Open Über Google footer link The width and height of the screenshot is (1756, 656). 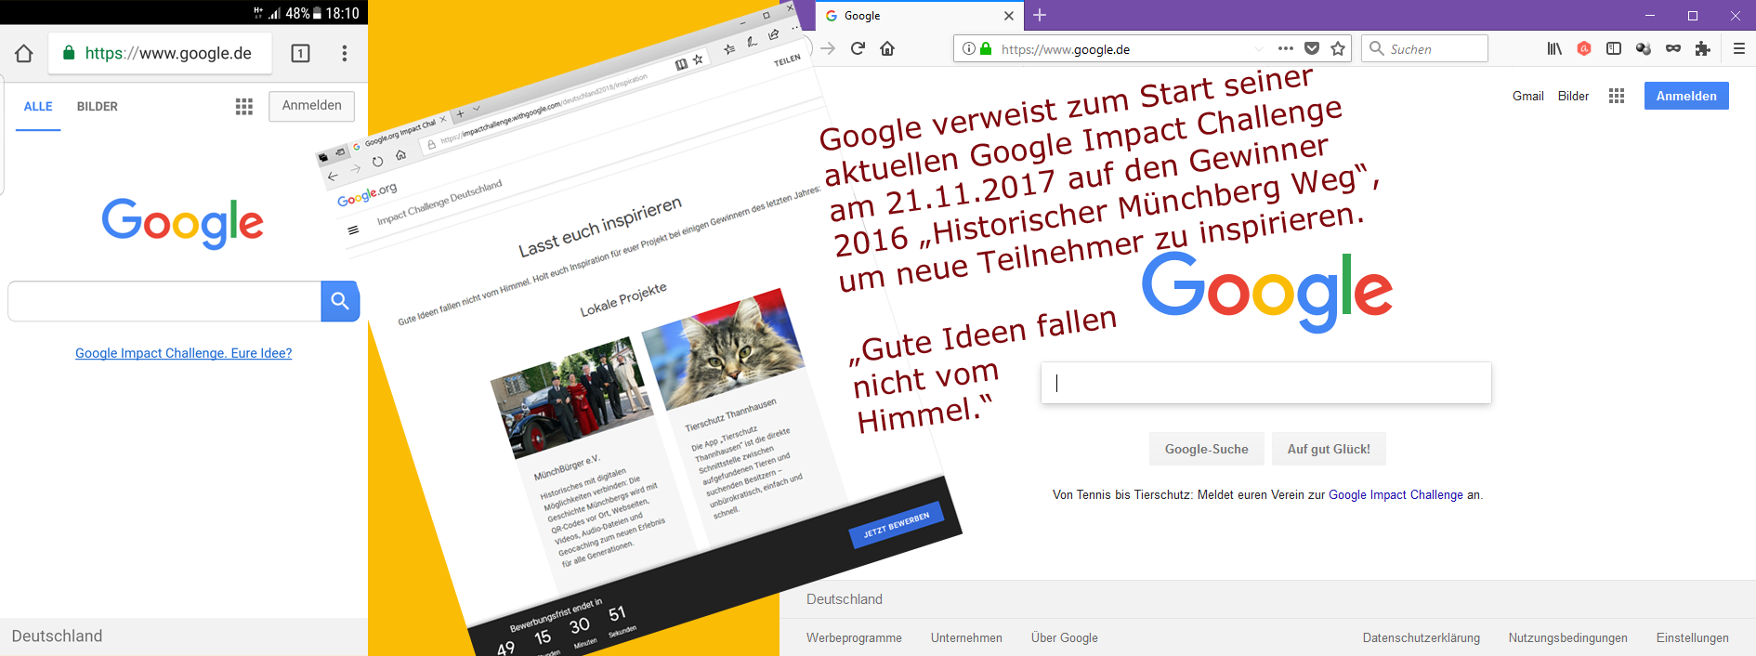(1065, 638)
